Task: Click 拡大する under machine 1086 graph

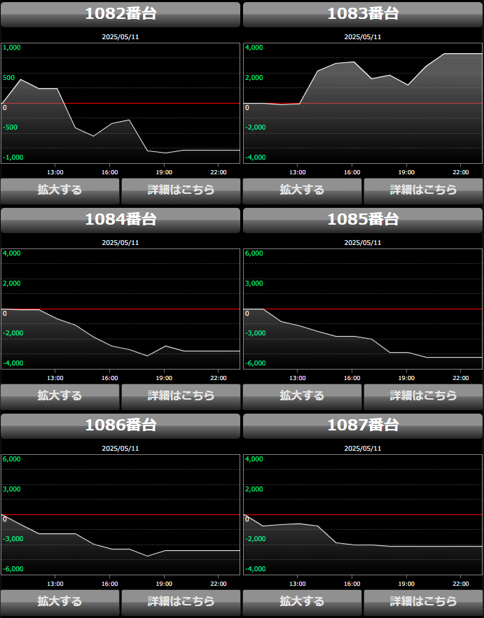Action: [60, 602]
